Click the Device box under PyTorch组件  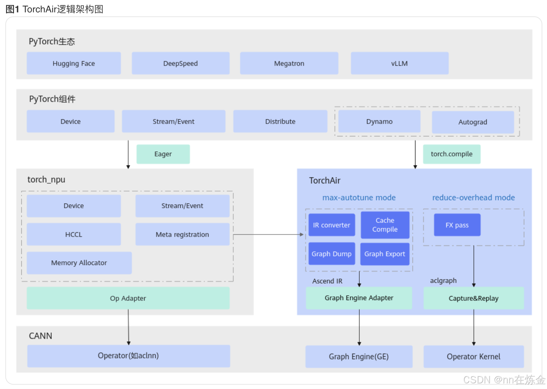click(71, 121)
